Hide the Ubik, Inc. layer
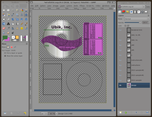This screenshot has width=152, height=117. (x=120, y=40)
